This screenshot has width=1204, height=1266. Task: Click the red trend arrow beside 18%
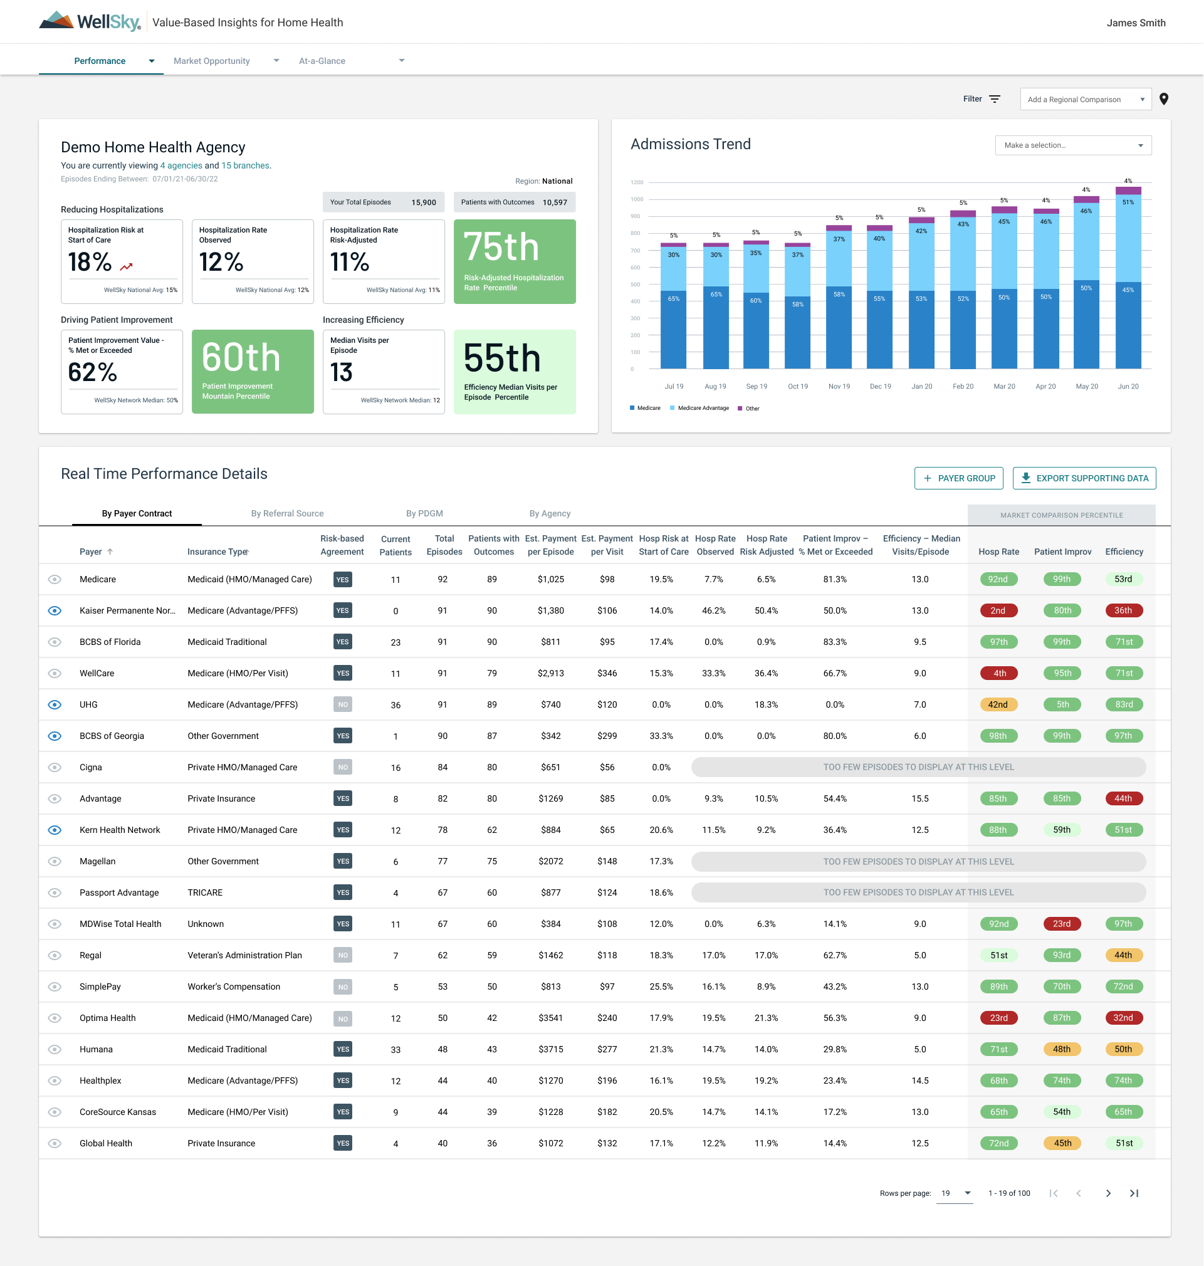point(126,266)
